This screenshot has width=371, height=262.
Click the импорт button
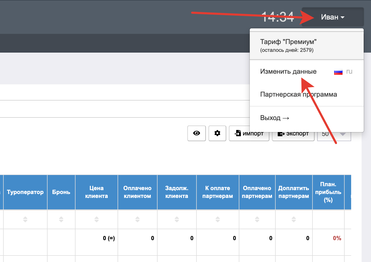pyautogui.click(x=249, y=133)
